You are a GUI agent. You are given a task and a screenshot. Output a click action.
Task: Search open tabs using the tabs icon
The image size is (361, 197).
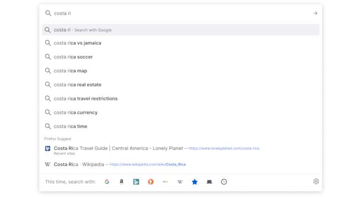click(209, 182)
